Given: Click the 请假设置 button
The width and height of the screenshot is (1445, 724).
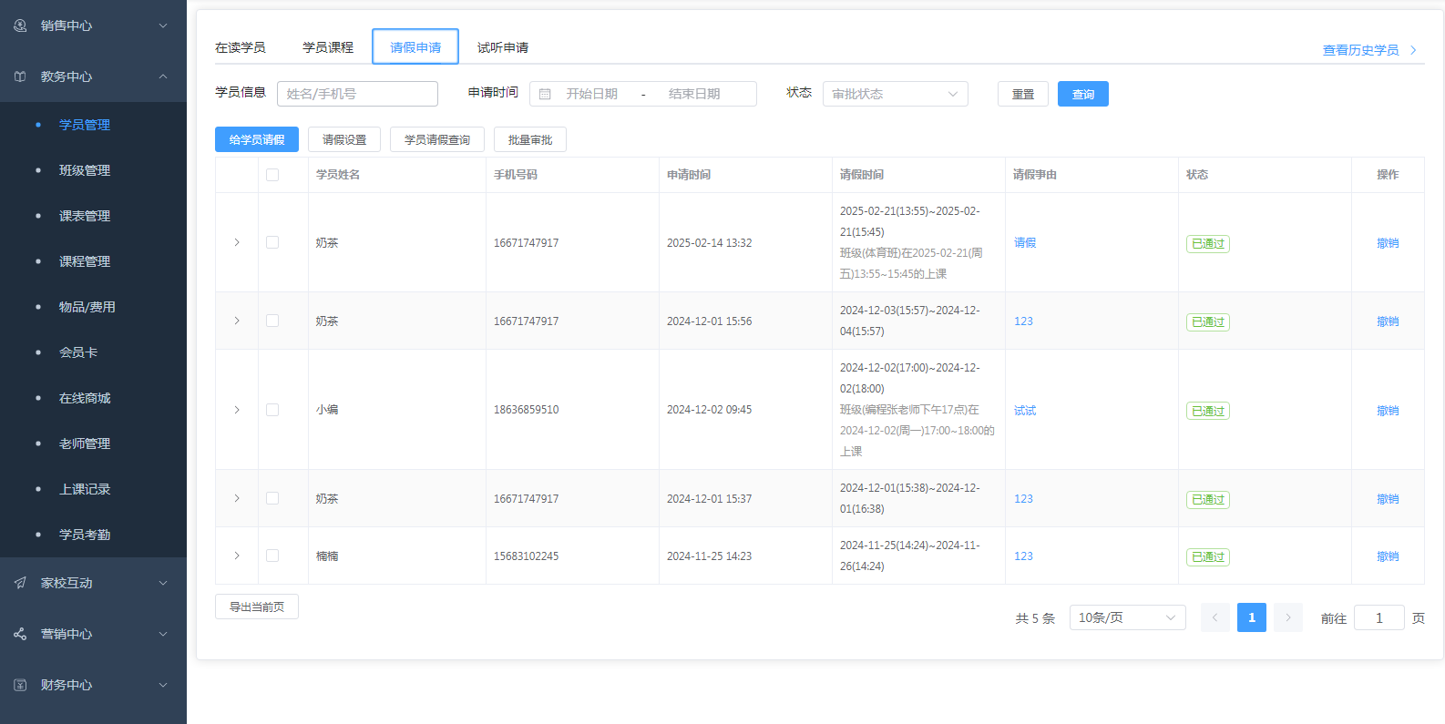Looking at the screenshot, I should point(344,139).
